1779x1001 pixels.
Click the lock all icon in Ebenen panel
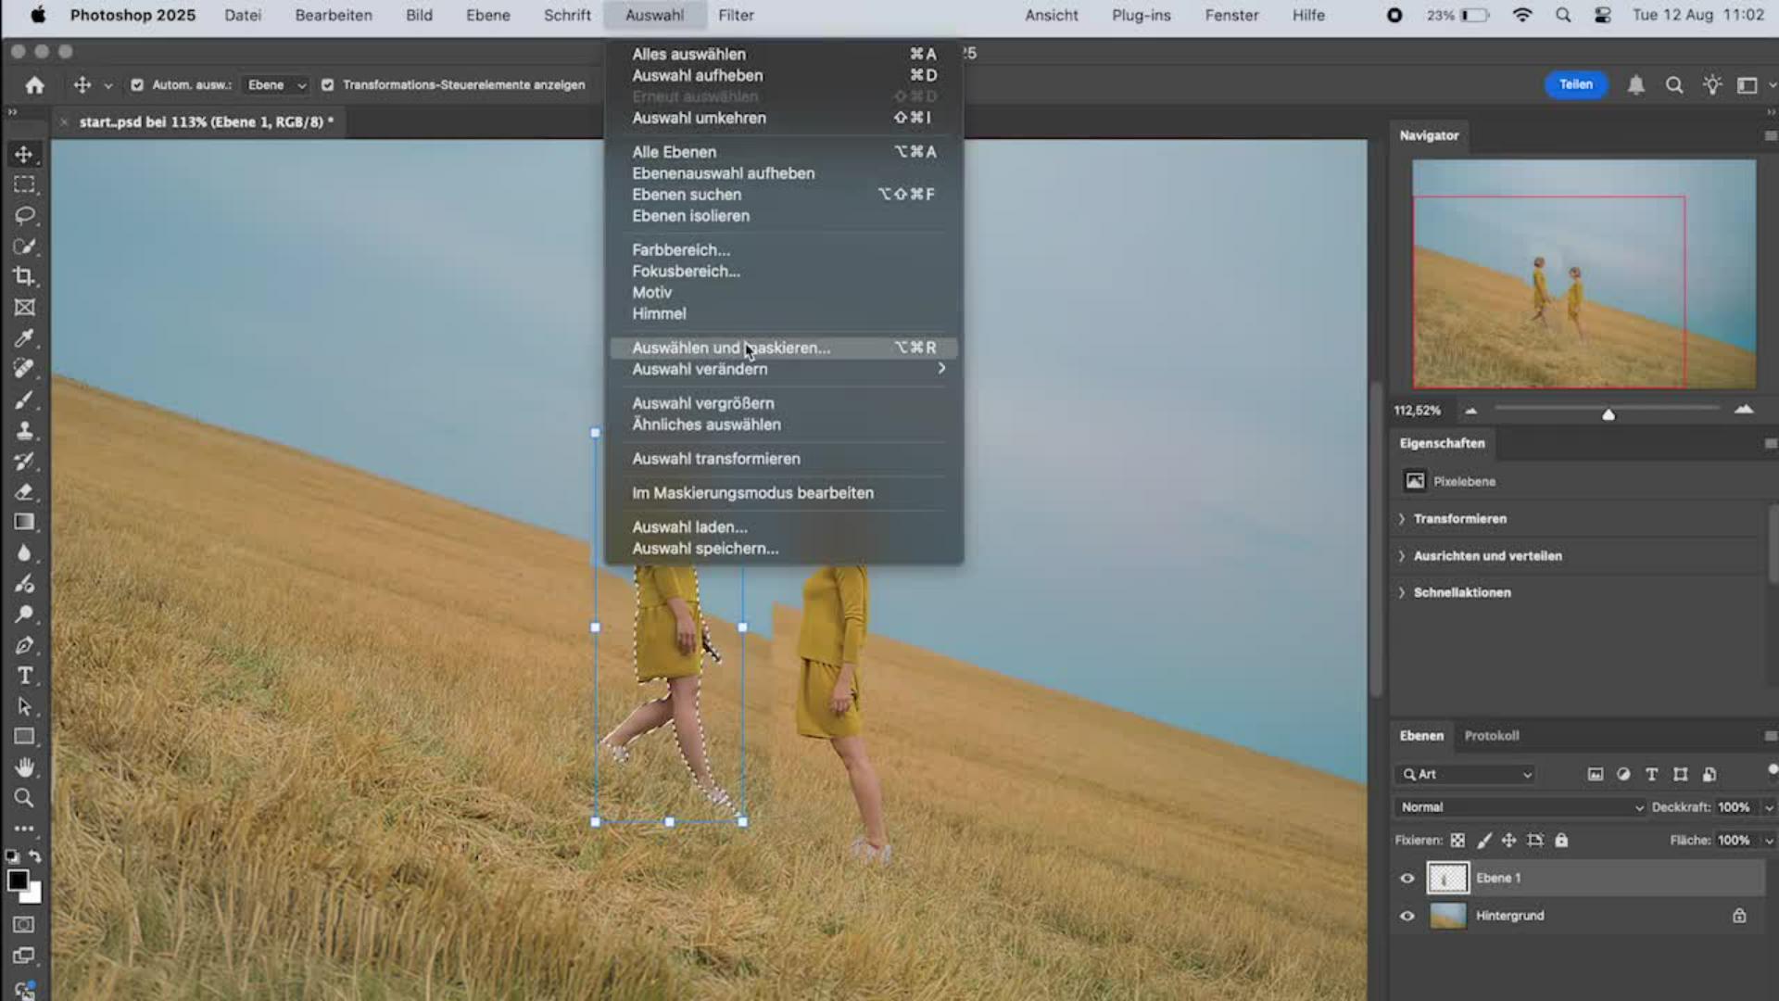click(x=1561, y=841)
